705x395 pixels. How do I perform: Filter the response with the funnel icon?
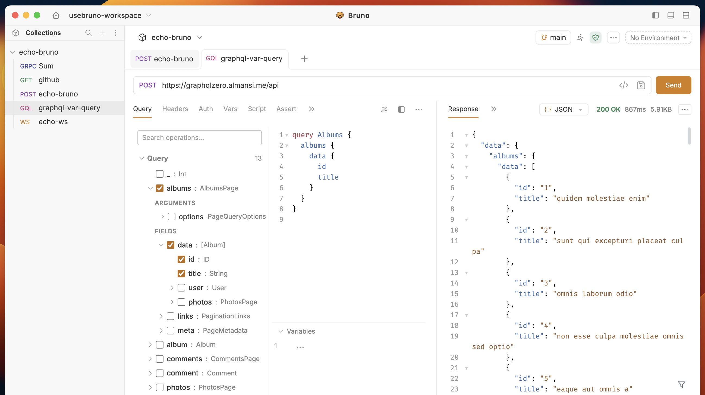coord(681,384)
